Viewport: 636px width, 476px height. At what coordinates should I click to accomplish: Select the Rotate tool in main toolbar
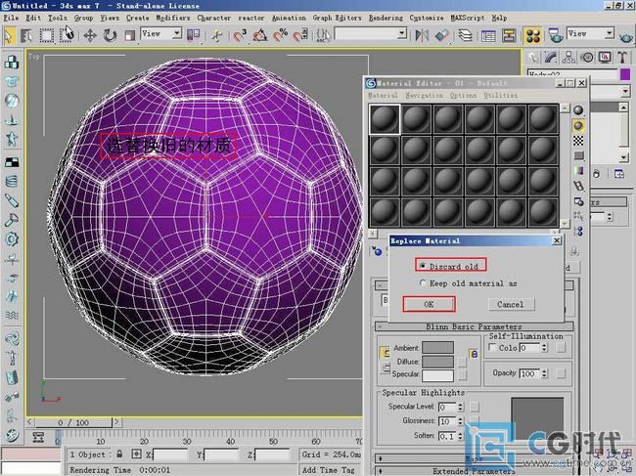tap(110, 35)
